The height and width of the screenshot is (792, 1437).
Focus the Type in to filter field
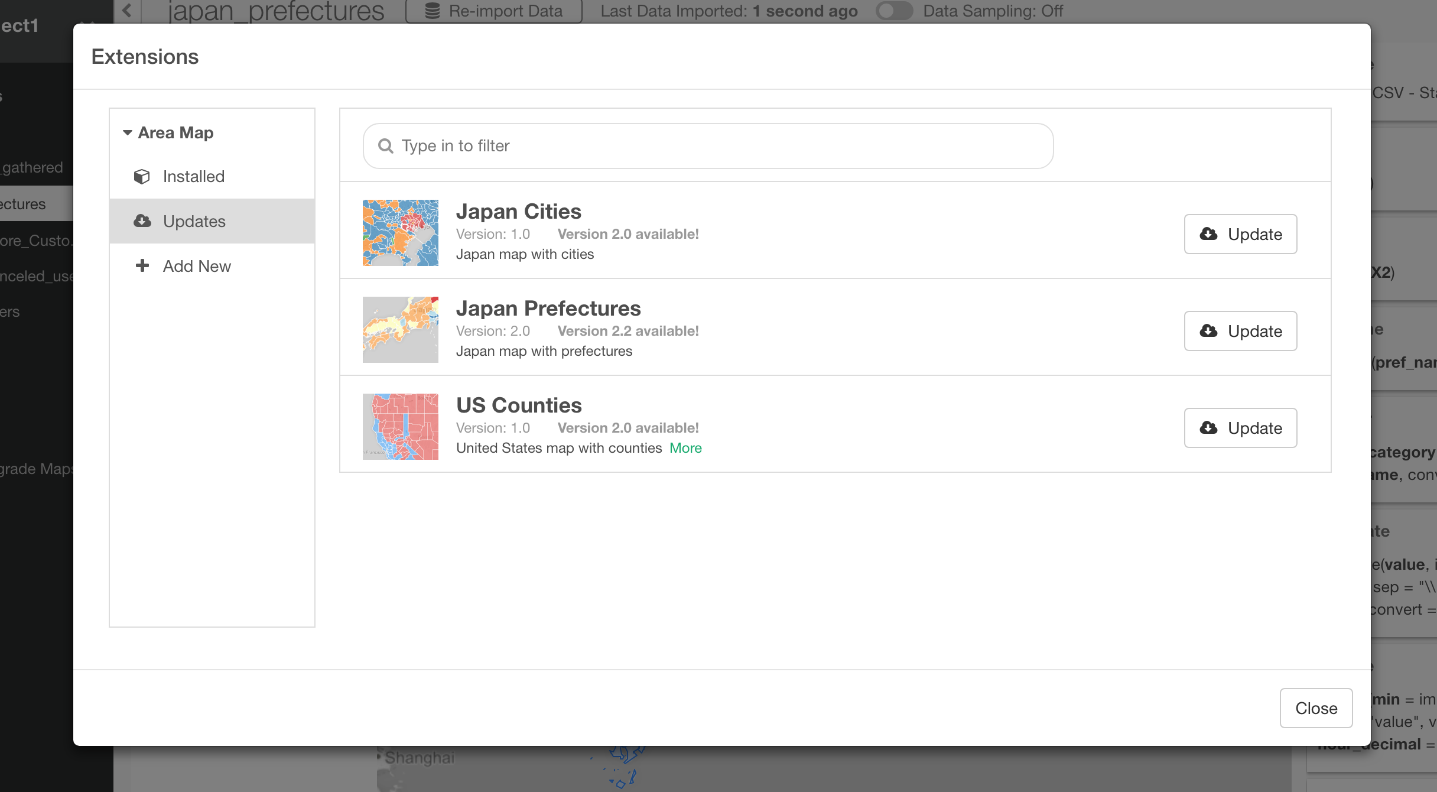(708, 146)
